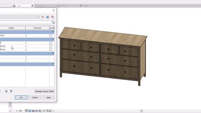This screenshot has height=113, width=201.
Task: Close the Family Types dialog
Action: click(53, 10)
